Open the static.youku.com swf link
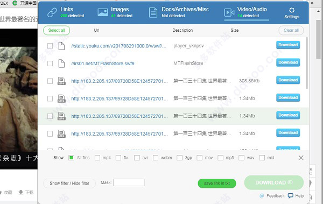The width and height of the screenshot is (323, 204). (x=118, y=46)
